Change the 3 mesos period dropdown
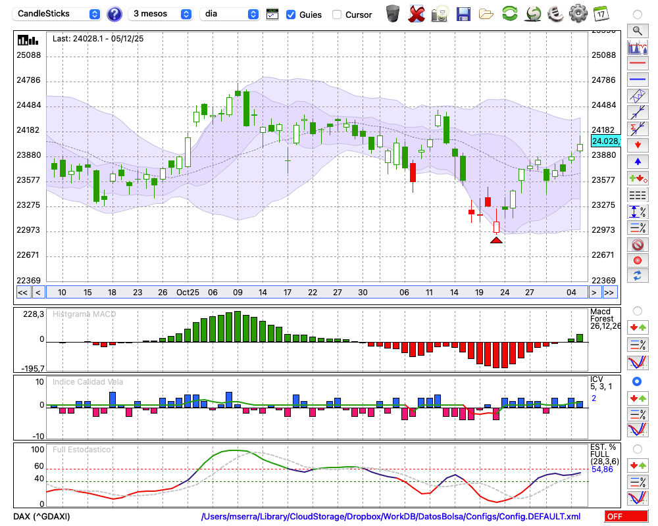 [160, 14]
